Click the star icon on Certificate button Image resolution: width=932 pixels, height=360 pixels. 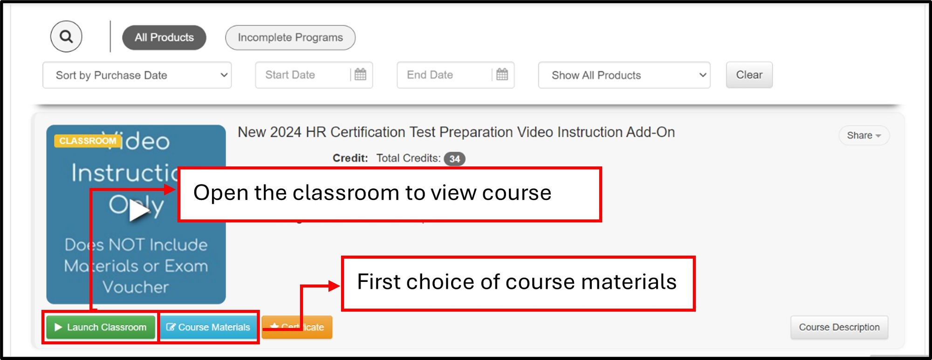(274, 327)
